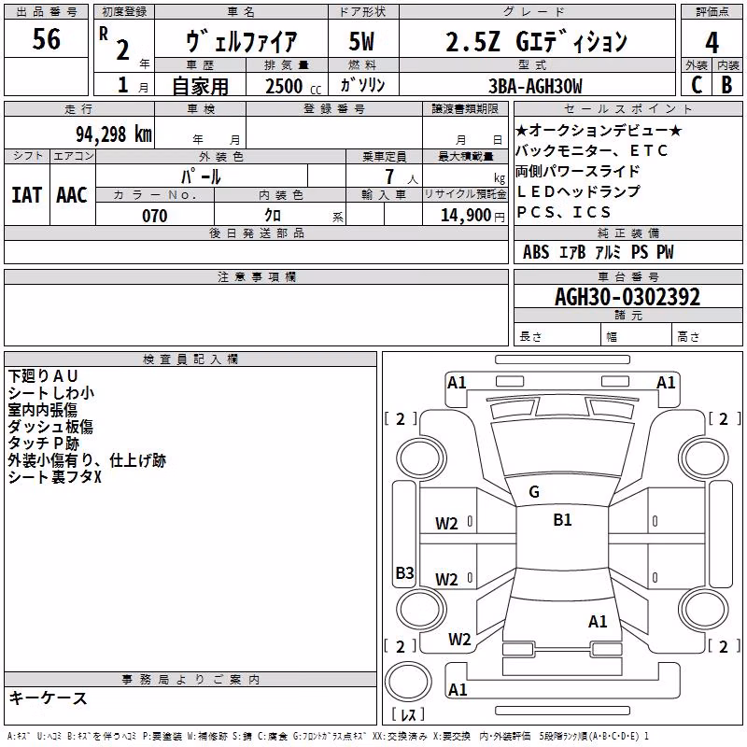Image resolution: width=747 pixels, height=747 pixels.
Task: Click the W2 mark next to the A1 on the back door
Action: [459, 640]
